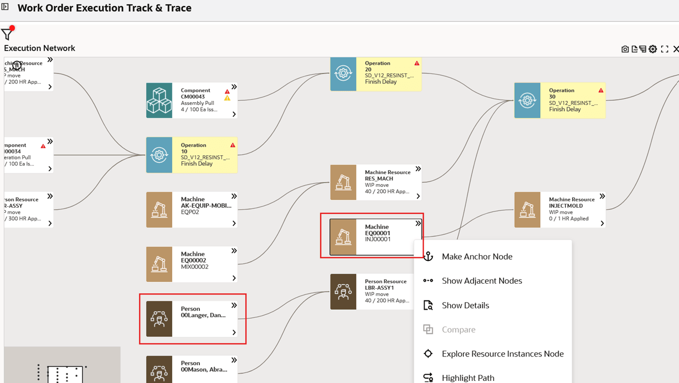This screenshot has width=679, height=383.
Task: Expand double chevron on Machine EQ00001
Action: (418, 224)
